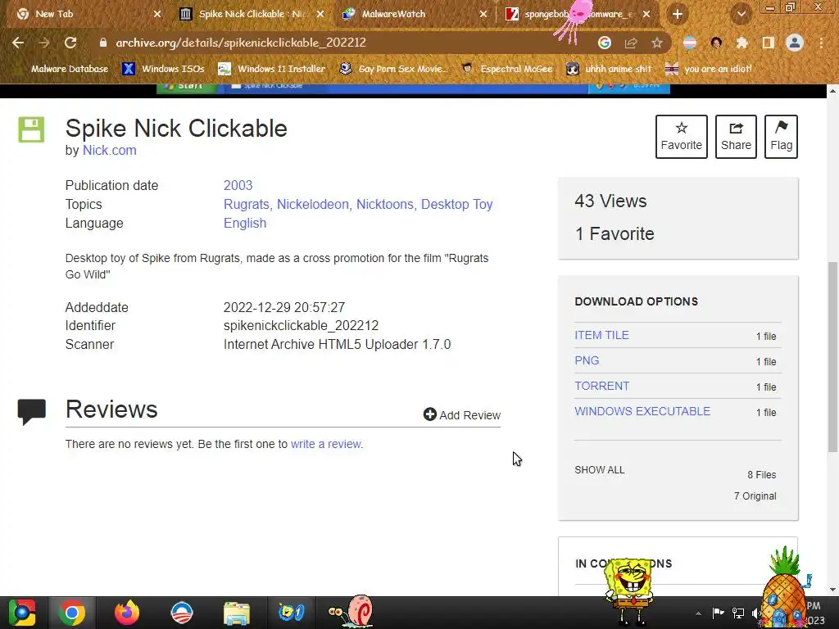Click the 2003 publication date link
Image resolution: width=839 pixels, height=629 pixels.
pos(238,185)
